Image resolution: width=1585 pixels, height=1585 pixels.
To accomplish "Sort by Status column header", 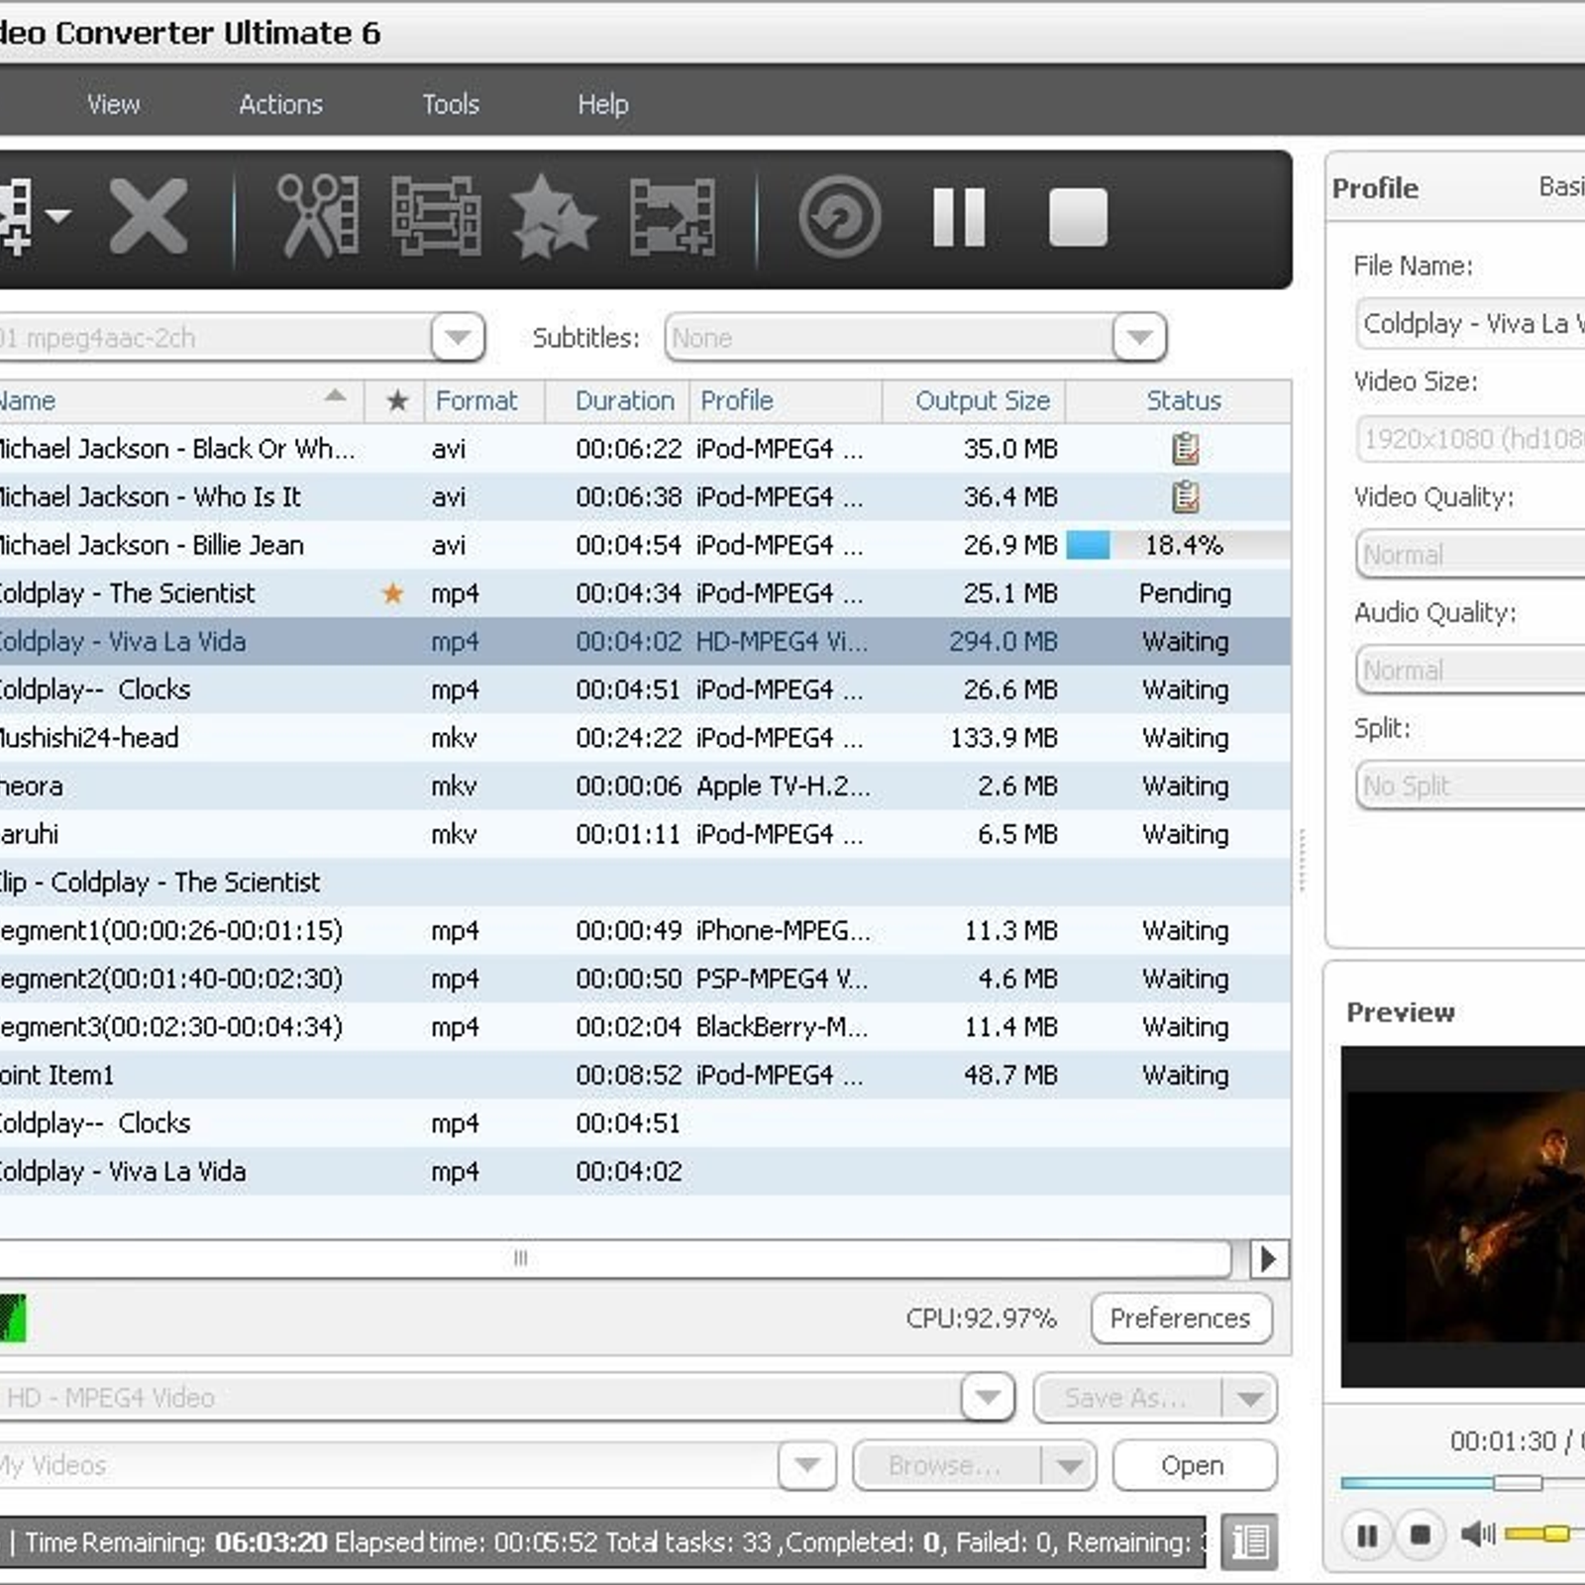I will pyautogui.click(x=1179, y=400).
